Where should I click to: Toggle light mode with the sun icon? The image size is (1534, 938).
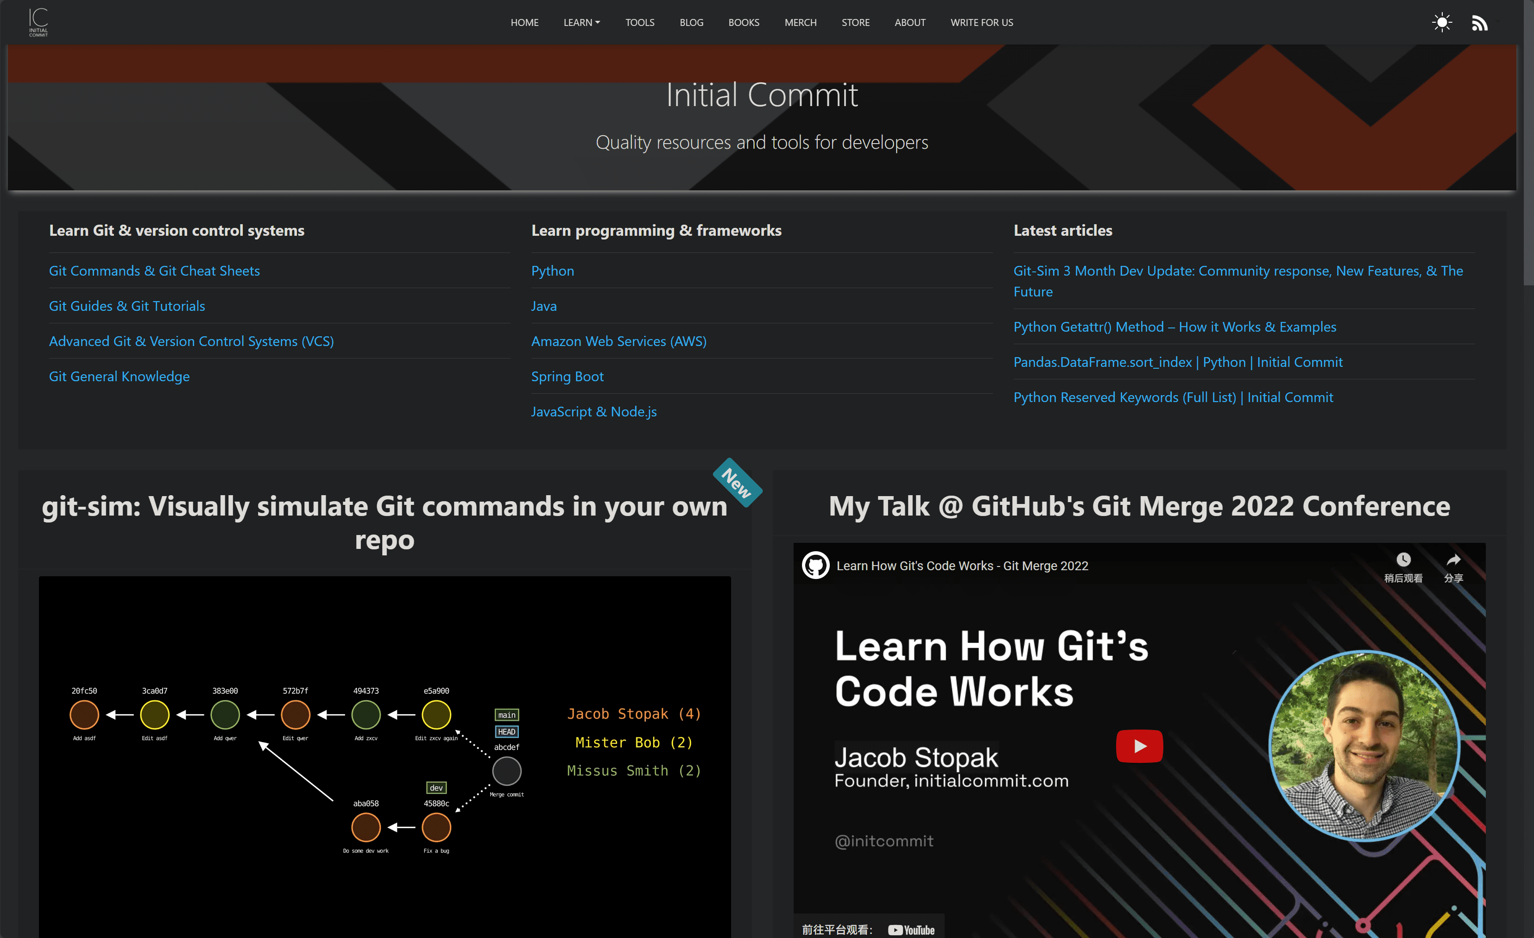tap(1442, 22)
